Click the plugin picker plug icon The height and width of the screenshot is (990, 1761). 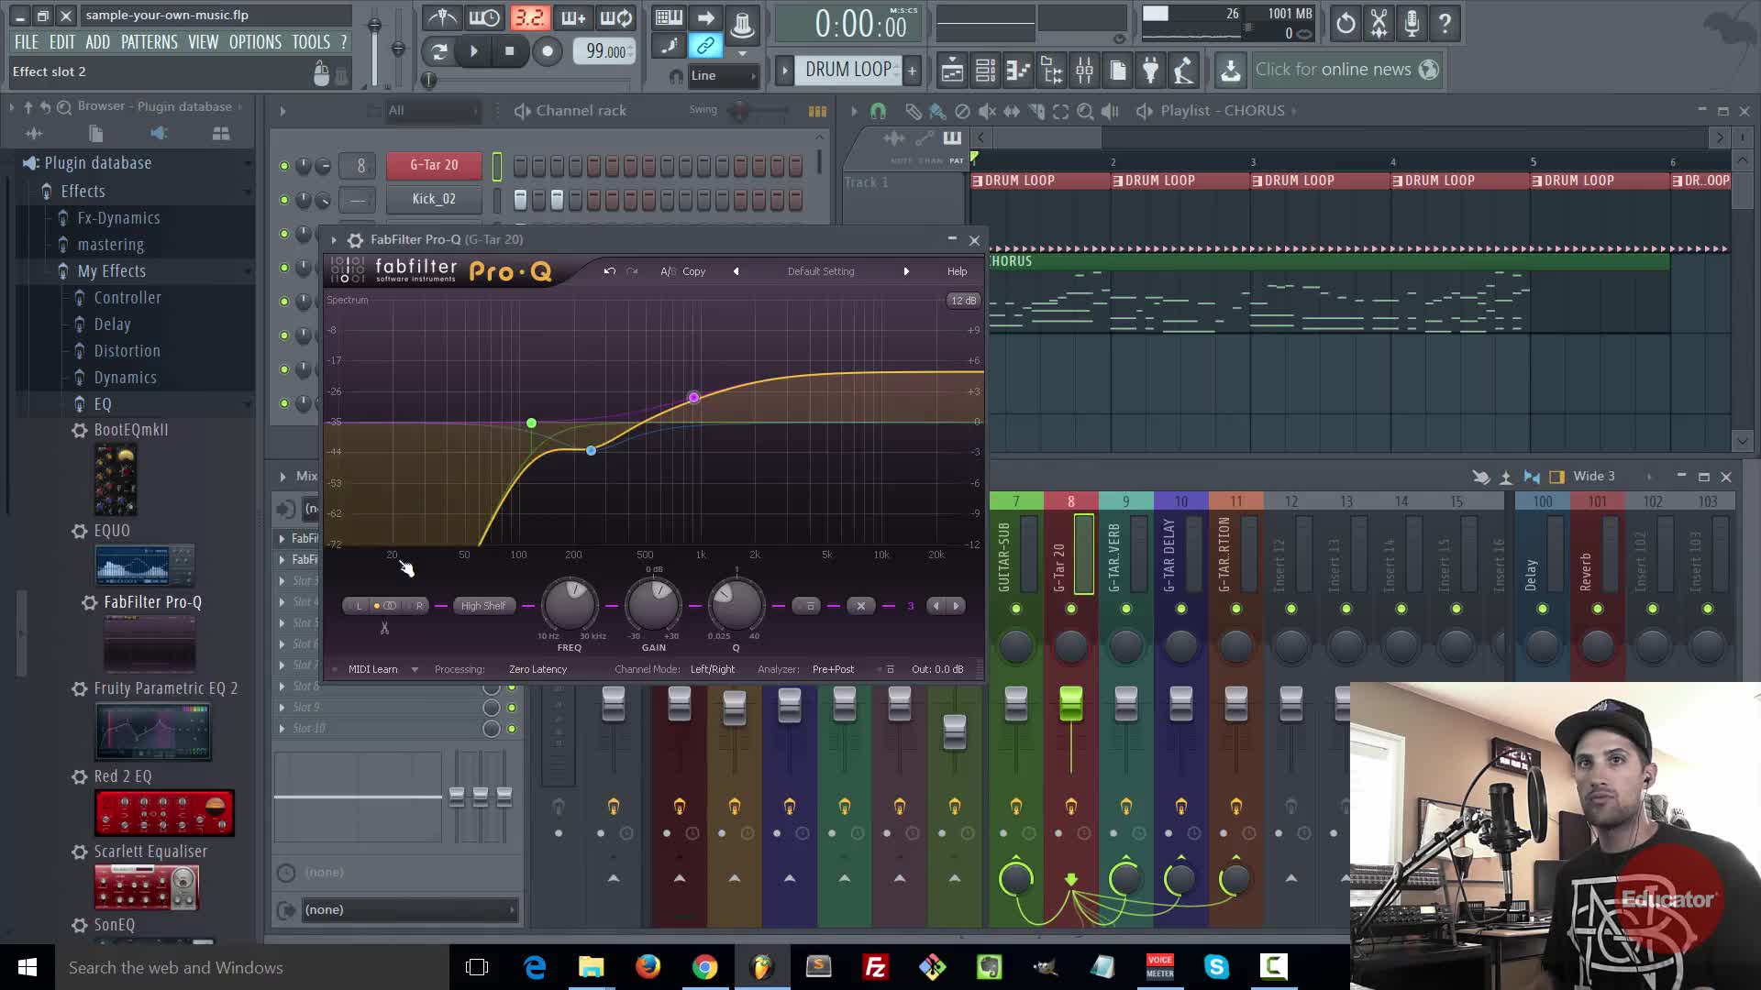pyautogui.click(x=1151, y=70)
